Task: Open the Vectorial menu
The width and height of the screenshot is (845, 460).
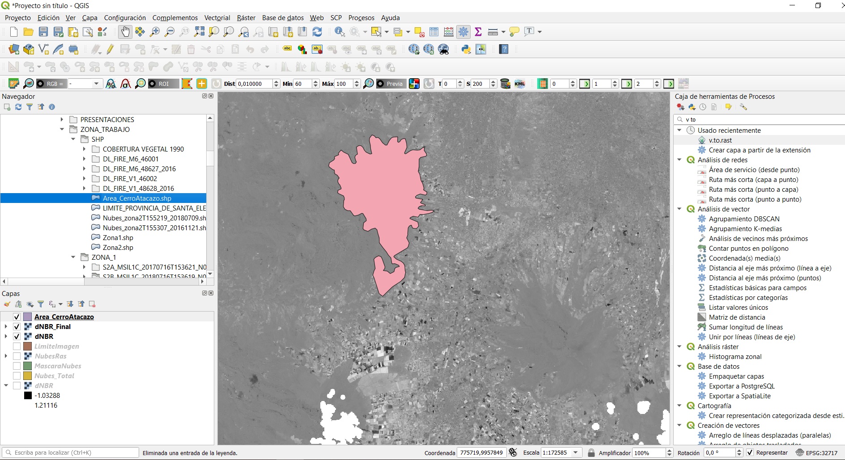Action: [217, 18]
